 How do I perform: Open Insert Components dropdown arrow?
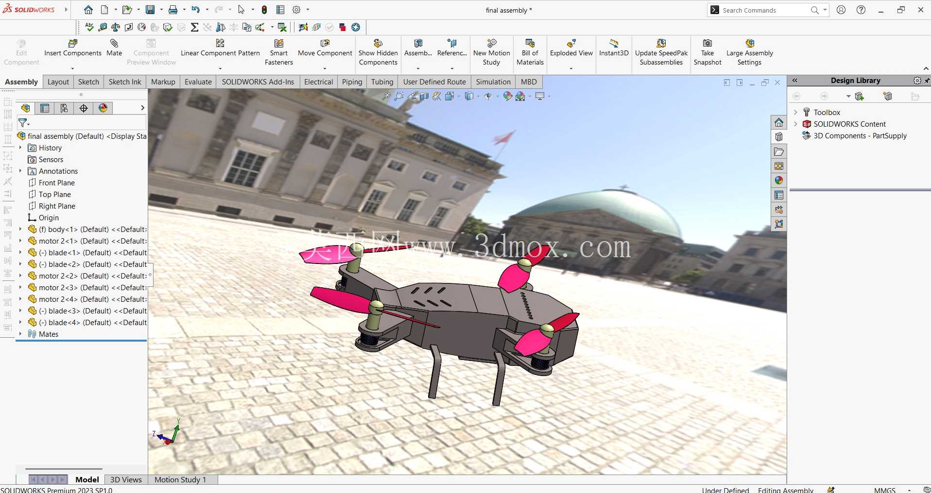[73, 68]
